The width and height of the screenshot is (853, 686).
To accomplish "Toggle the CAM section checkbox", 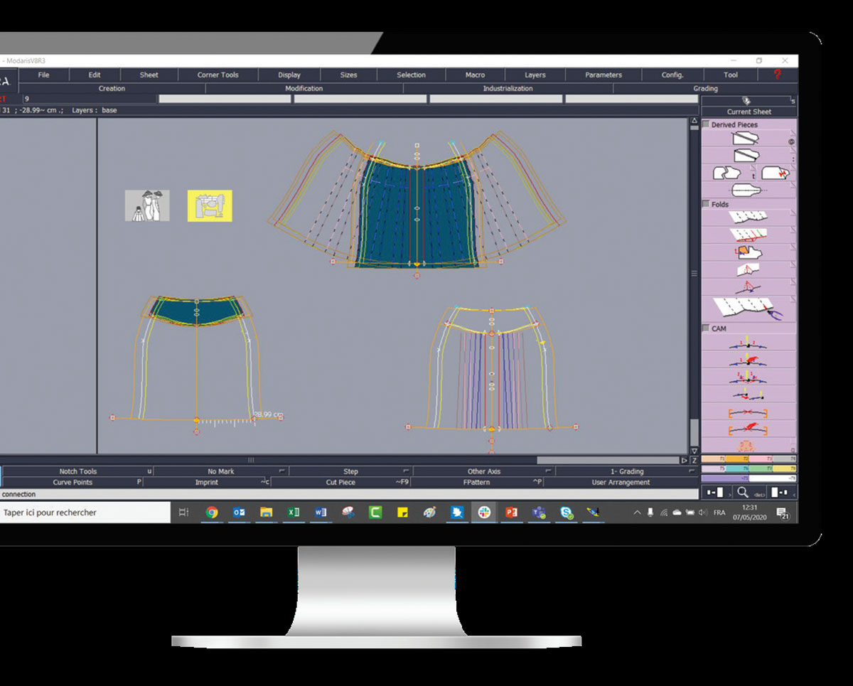I will [x=706, y=328].
